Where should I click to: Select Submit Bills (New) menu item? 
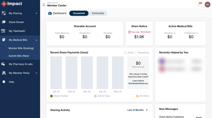[x=19, y=56]
